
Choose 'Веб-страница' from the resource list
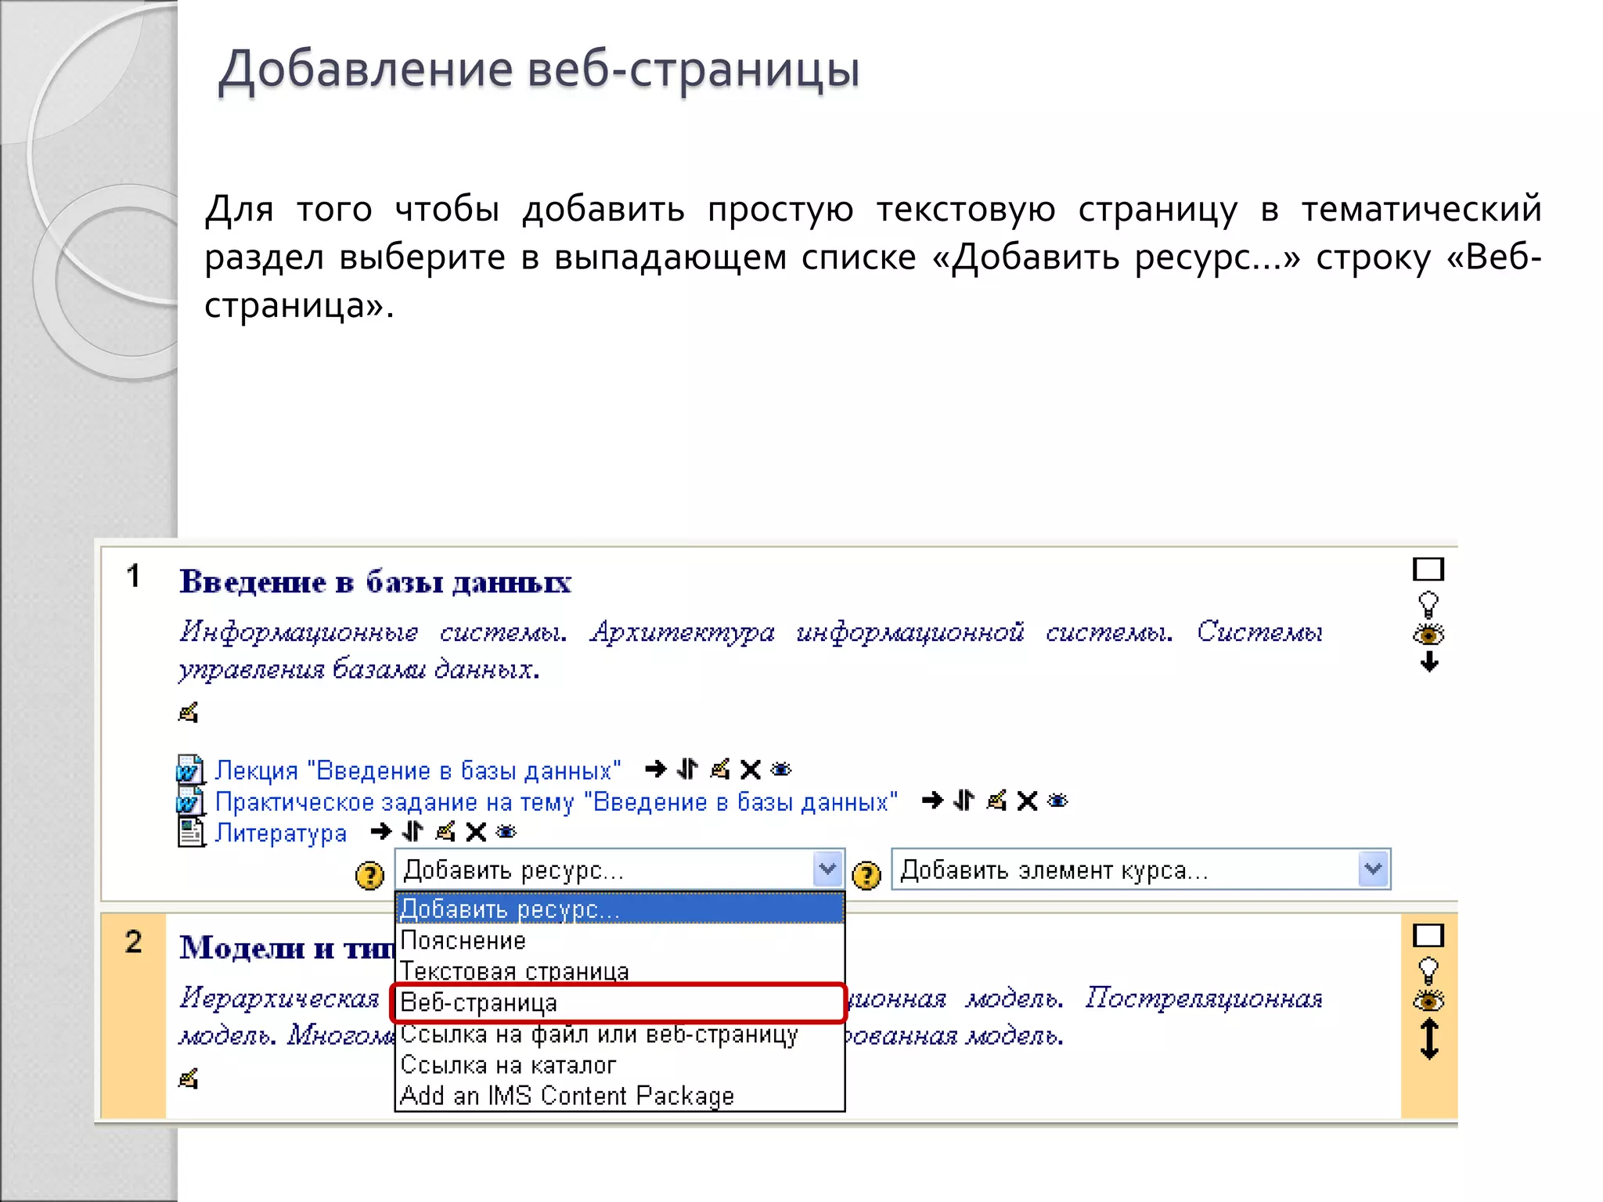pyautogui.click(x=618, y=1003)
